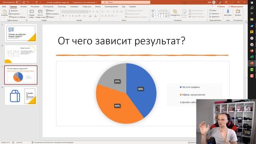Start slideshow from beginning via quick access icon

[36, 2]
